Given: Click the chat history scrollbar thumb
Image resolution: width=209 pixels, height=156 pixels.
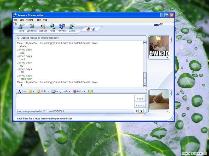Looking at the screenshot, I should pos(145,78).
